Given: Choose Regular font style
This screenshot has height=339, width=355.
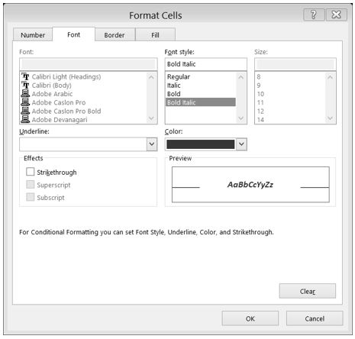Looking at the screenshot, I should (x=201, y=76).
